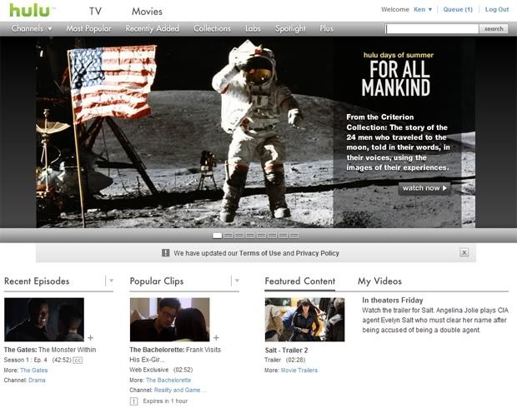Click the exclamation icon beside Terms of Use notice

(x=165, y=253)
